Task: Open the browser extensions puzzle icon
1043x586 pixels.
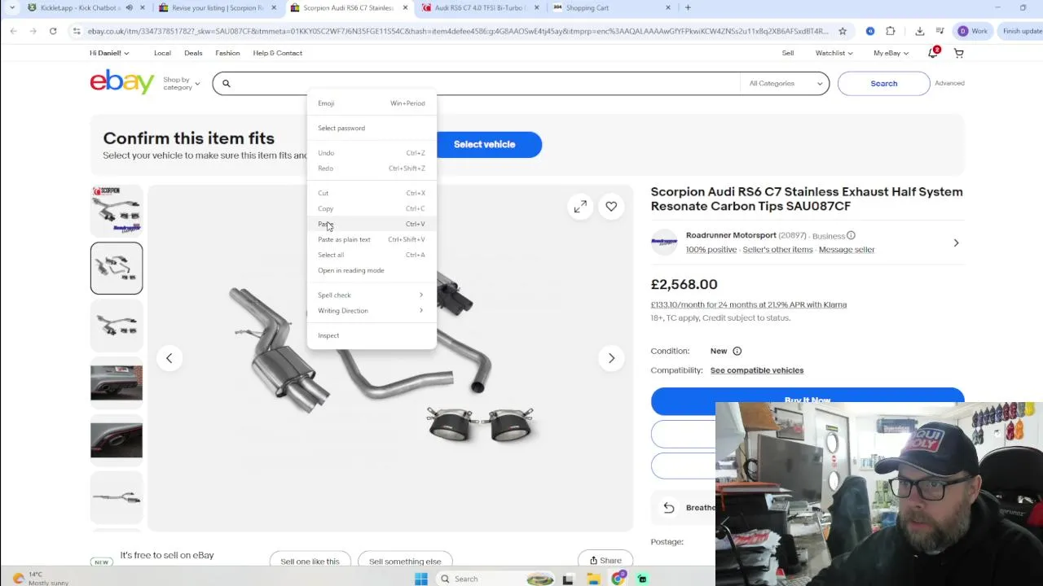Action: click(891, 31)
